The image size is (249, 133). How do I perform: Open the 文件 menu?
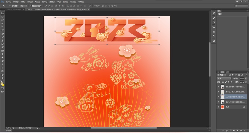coord(9,2)
